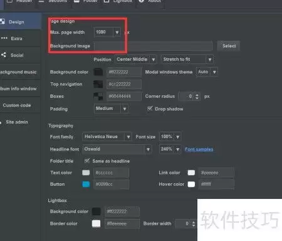The width and height of the screenshot is (282, 241).
Task: Open the Design sidebar icon
Action: pyautogui.click(x=3, y=21)
